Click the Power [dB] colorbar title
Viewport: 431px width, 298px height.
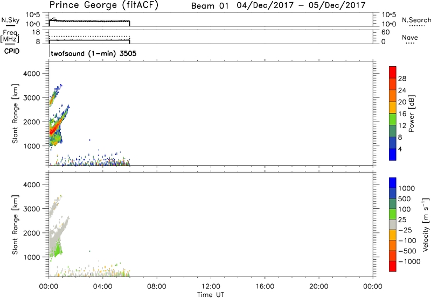[x=412, y=113]
